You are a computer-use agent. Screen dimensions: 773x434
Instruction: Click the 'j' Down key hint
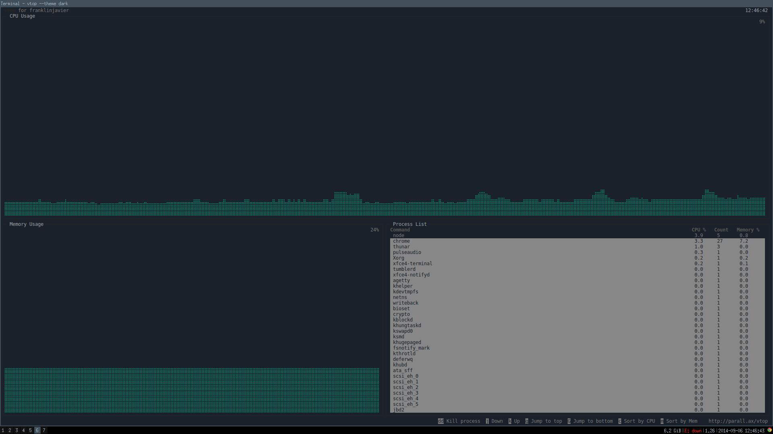(x=487, y=421)
